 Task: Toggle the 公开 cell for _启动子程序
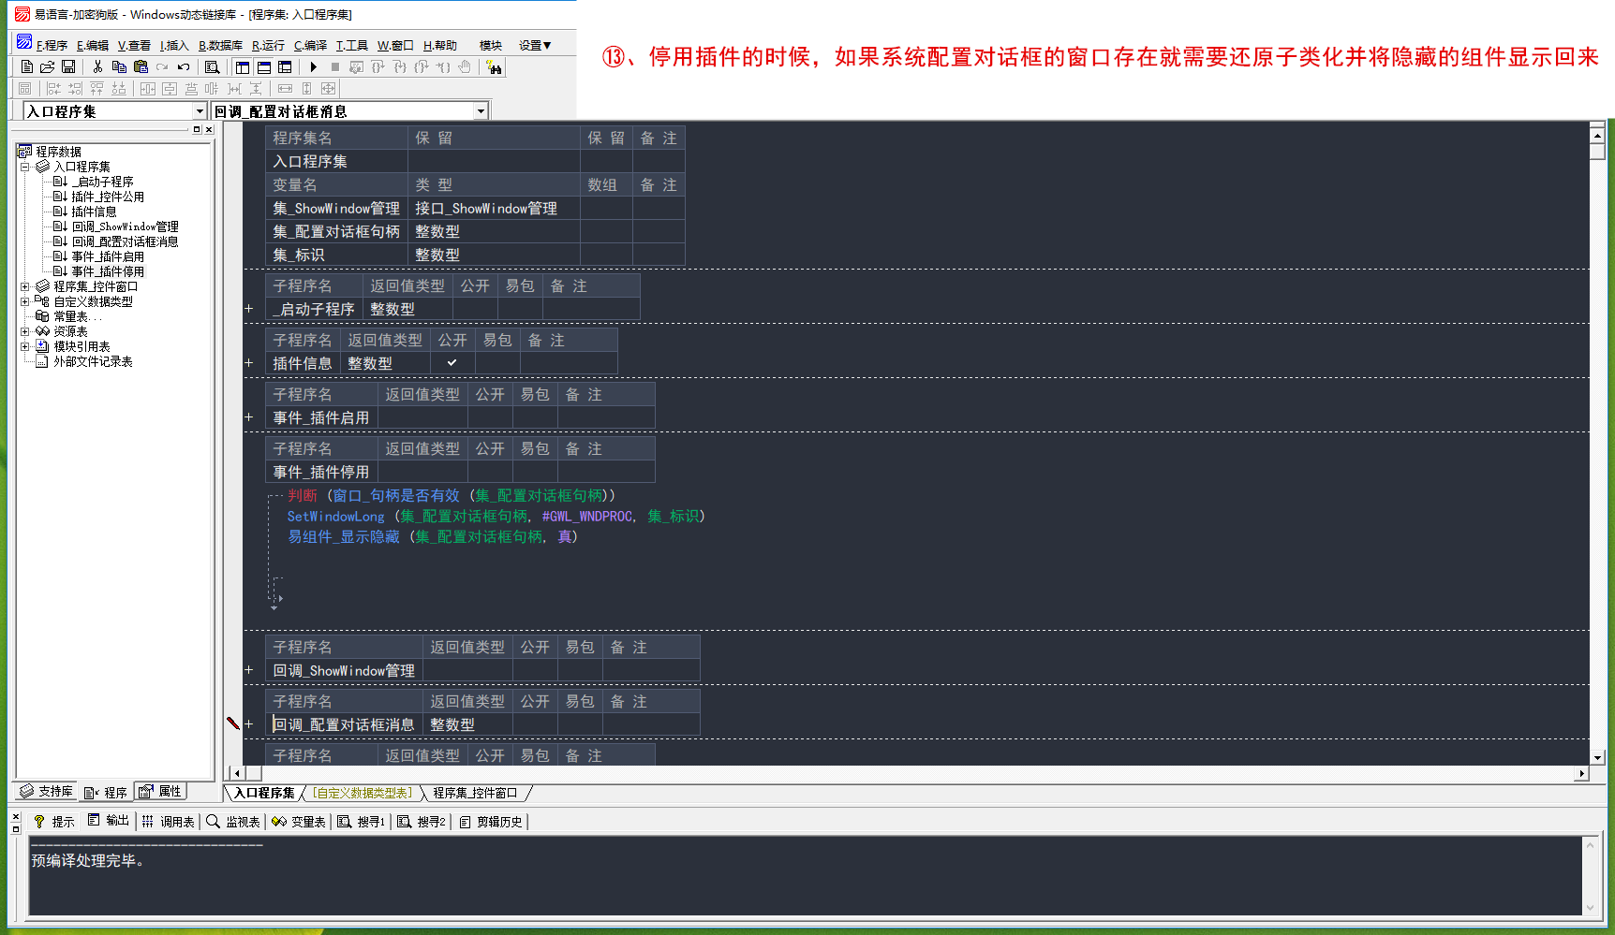point(475,309)
